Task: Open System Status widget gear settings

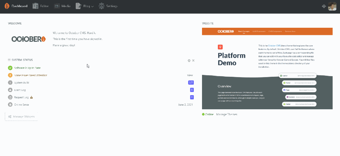Action: 189,61
